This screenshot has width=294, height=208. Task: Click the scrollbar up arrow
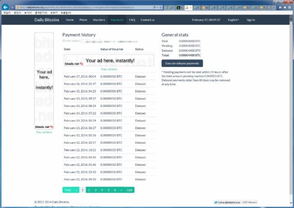pyautogui.click(x=291, y=19)
